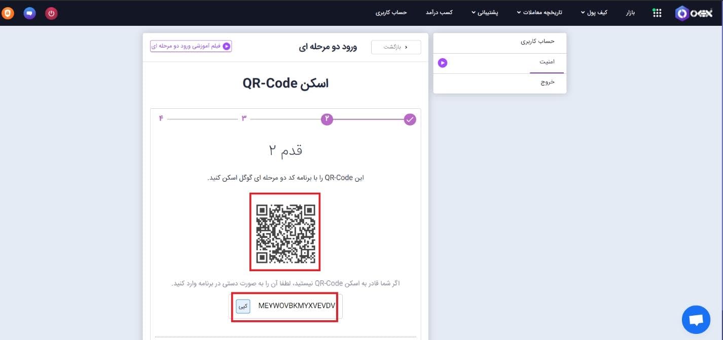
Task: Expand the پشتیبانی dropdown
Action: coord(485,13)
